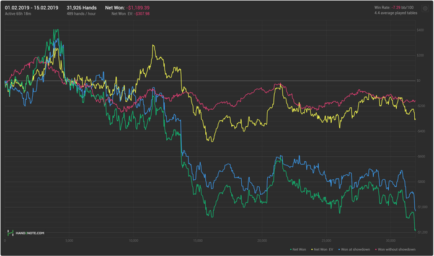Click the -$600 y-axis label

[x=421, y=156]
